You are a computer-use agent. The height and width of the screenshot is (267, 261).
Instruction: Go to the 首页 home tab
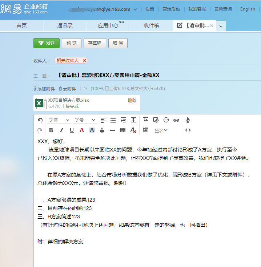click(x=22, y=25)
